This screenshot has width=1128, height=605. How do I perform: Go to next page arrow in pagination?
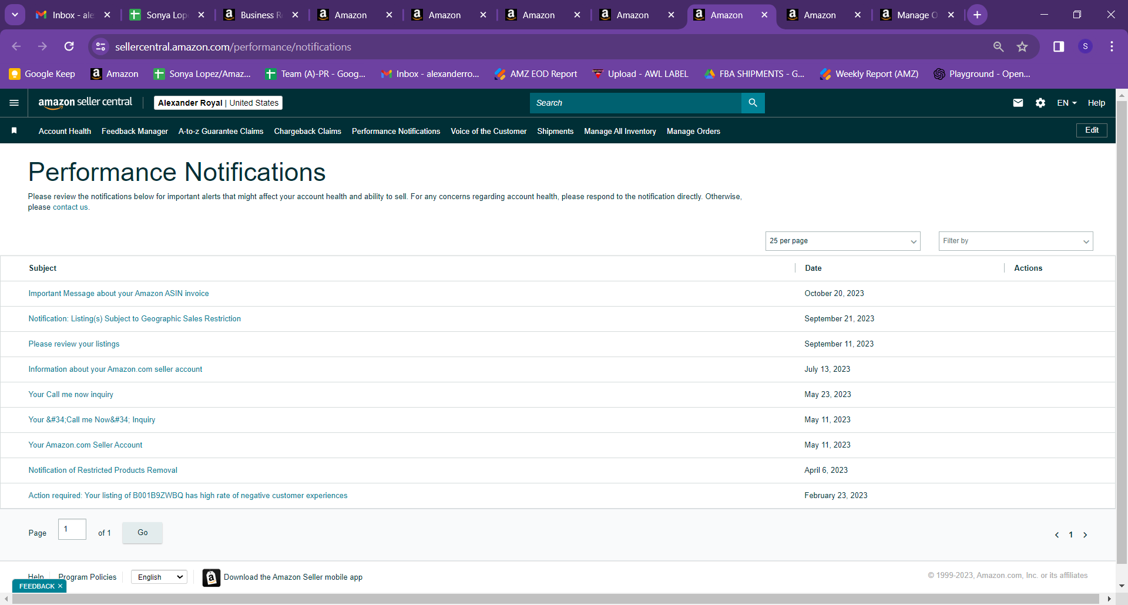(1085, 535)
